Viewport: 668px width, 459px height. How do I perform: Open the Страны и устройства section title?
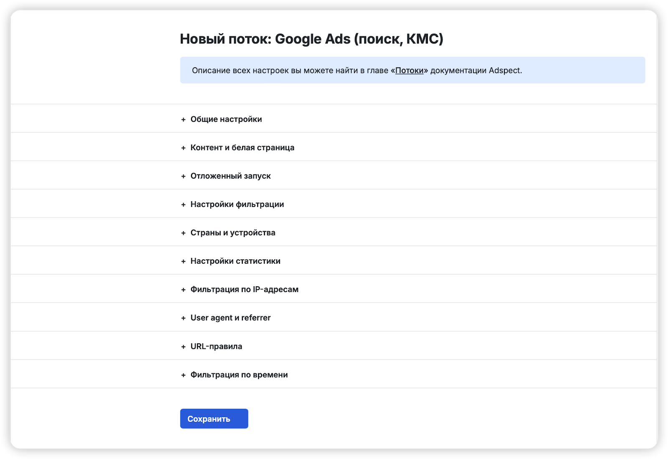point(233,233)
